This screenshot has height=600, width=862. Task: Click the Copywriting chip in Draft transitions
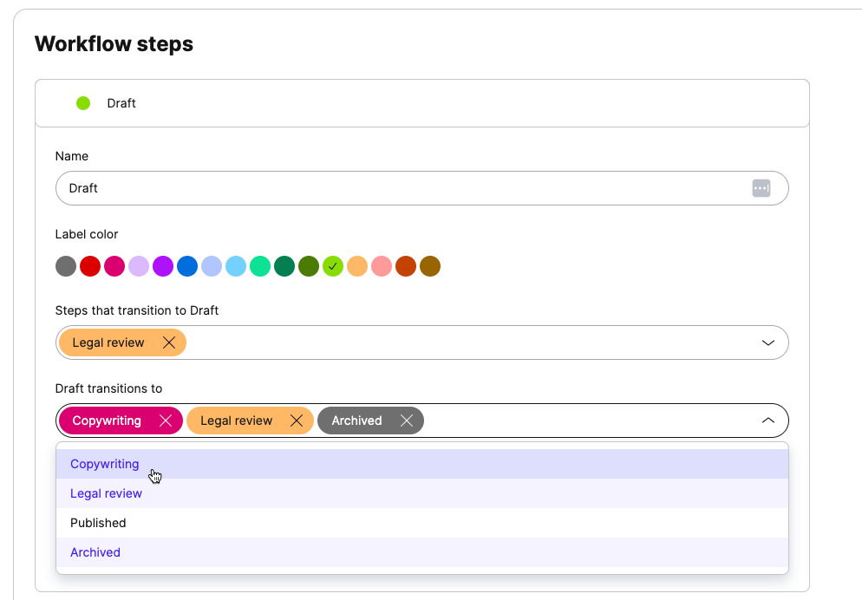[108, 421]
